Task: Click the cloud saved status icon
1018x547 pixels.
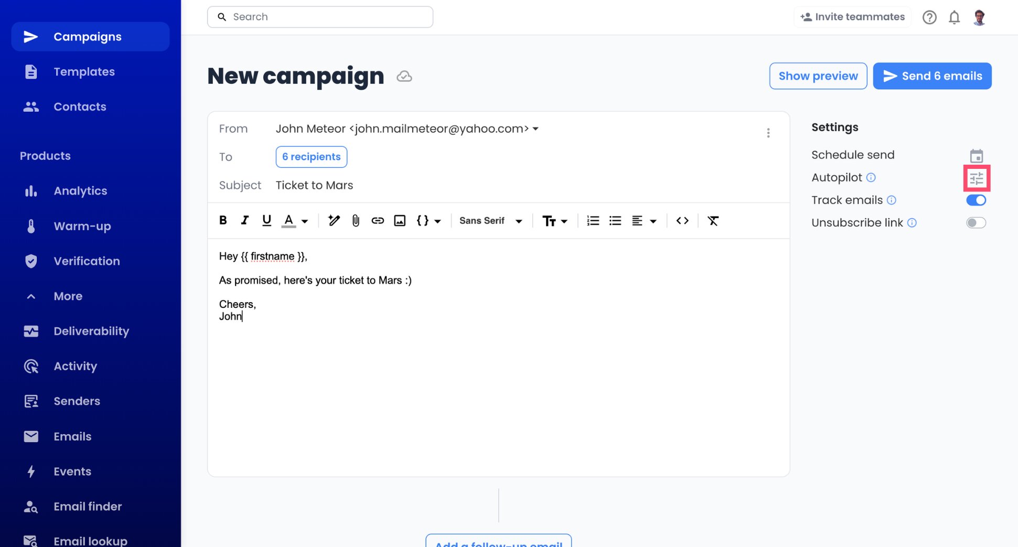Action: point(404,77)
